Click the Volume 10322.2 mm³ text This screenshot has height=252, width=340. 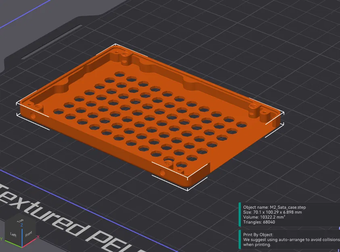(264, 217)
